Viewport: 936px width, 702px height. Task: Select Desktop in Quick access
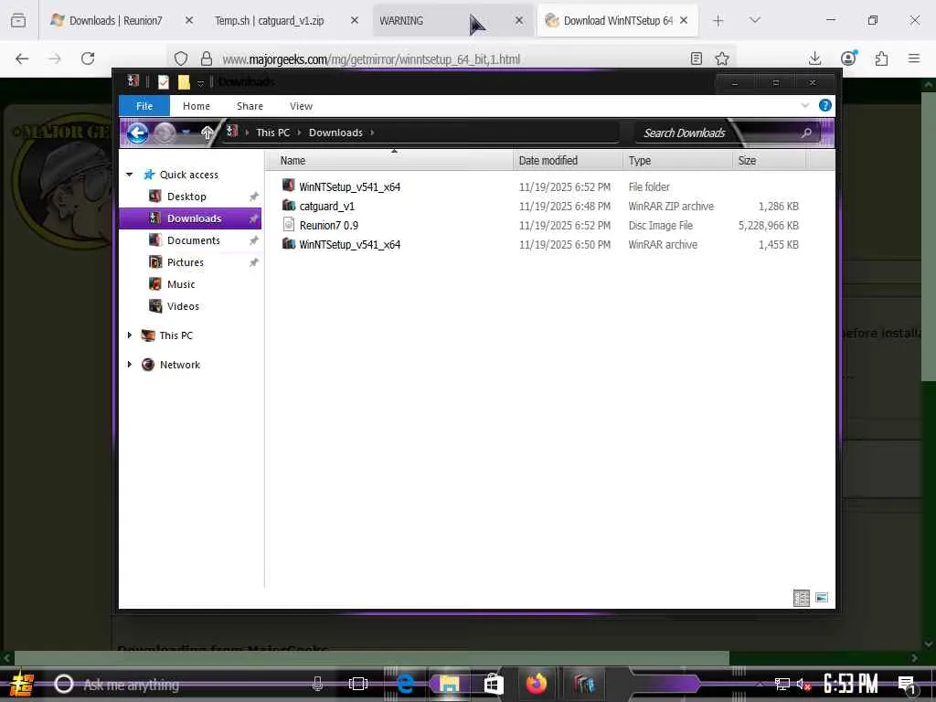tap(186, 197)
